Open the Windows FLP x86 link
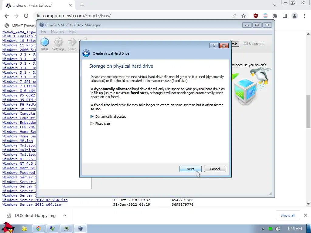The width and height of the screenshot is (311, 233). click(x=19, y=127)
